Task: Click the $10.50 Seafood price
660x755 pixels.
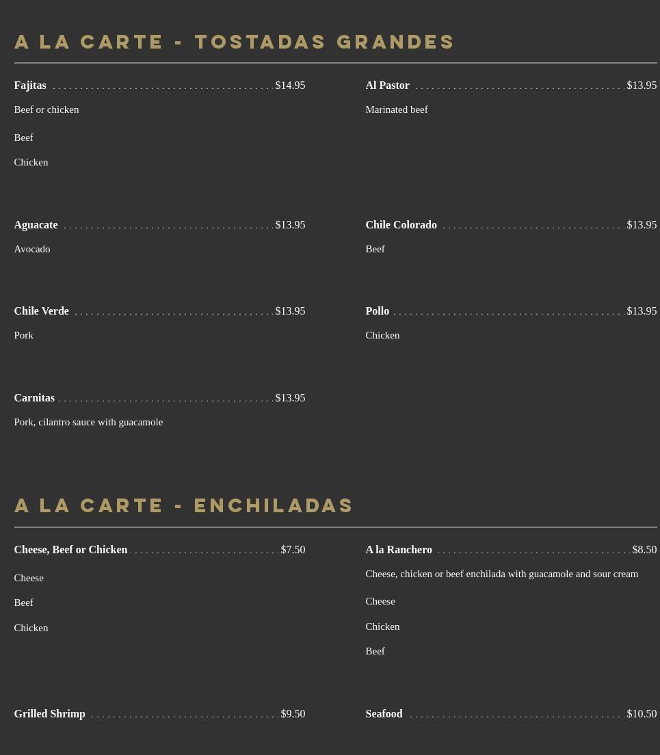Action: coord(642,714)
